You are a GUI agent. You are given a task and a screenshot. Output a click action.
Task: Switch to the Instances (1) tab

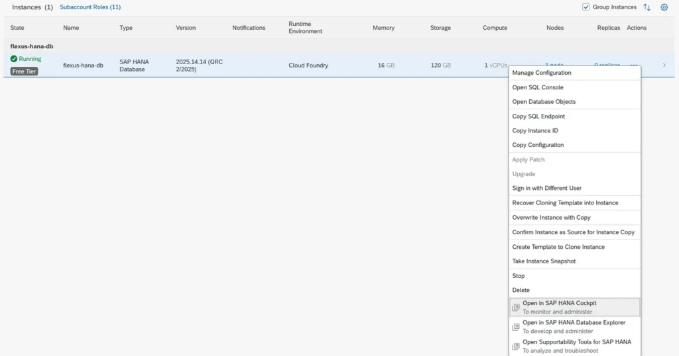click(x=32, y=7)
